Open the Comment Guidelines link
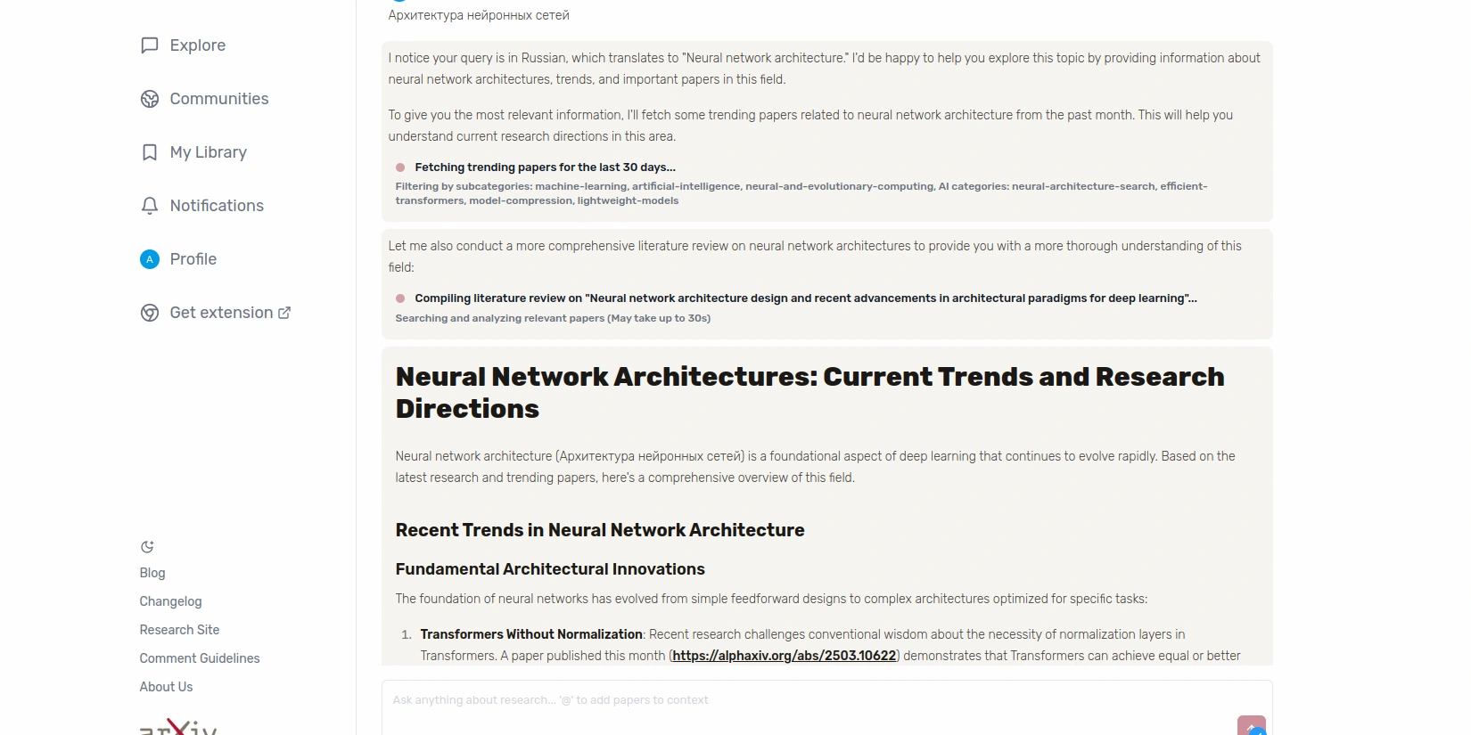 [x=200, y=658]
